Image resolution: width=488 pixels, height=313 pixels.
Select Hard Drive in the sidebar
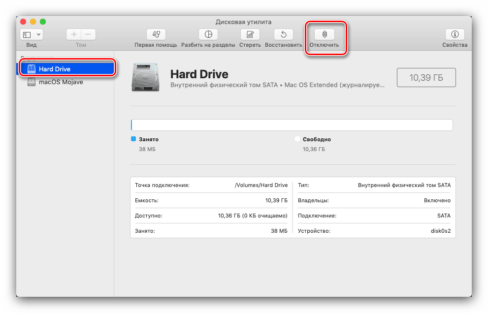point(66,69)
